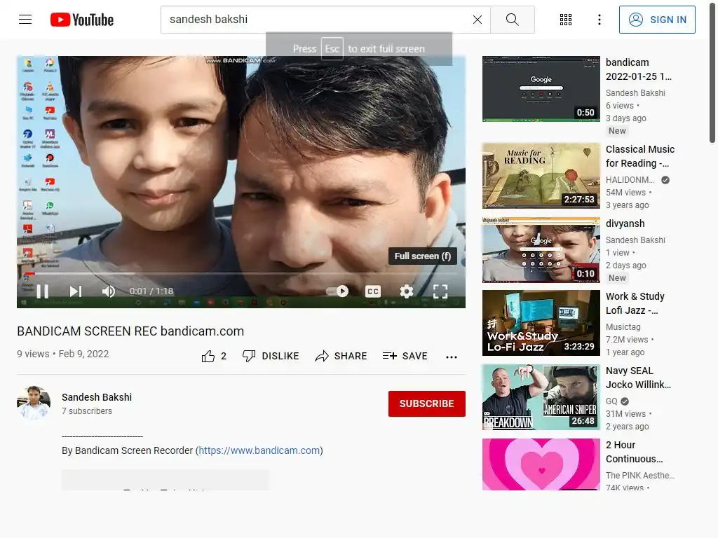This screenshot has height=538, width=718.
Task: Go to YouTube home via logo
Action: tap(82, 20)
